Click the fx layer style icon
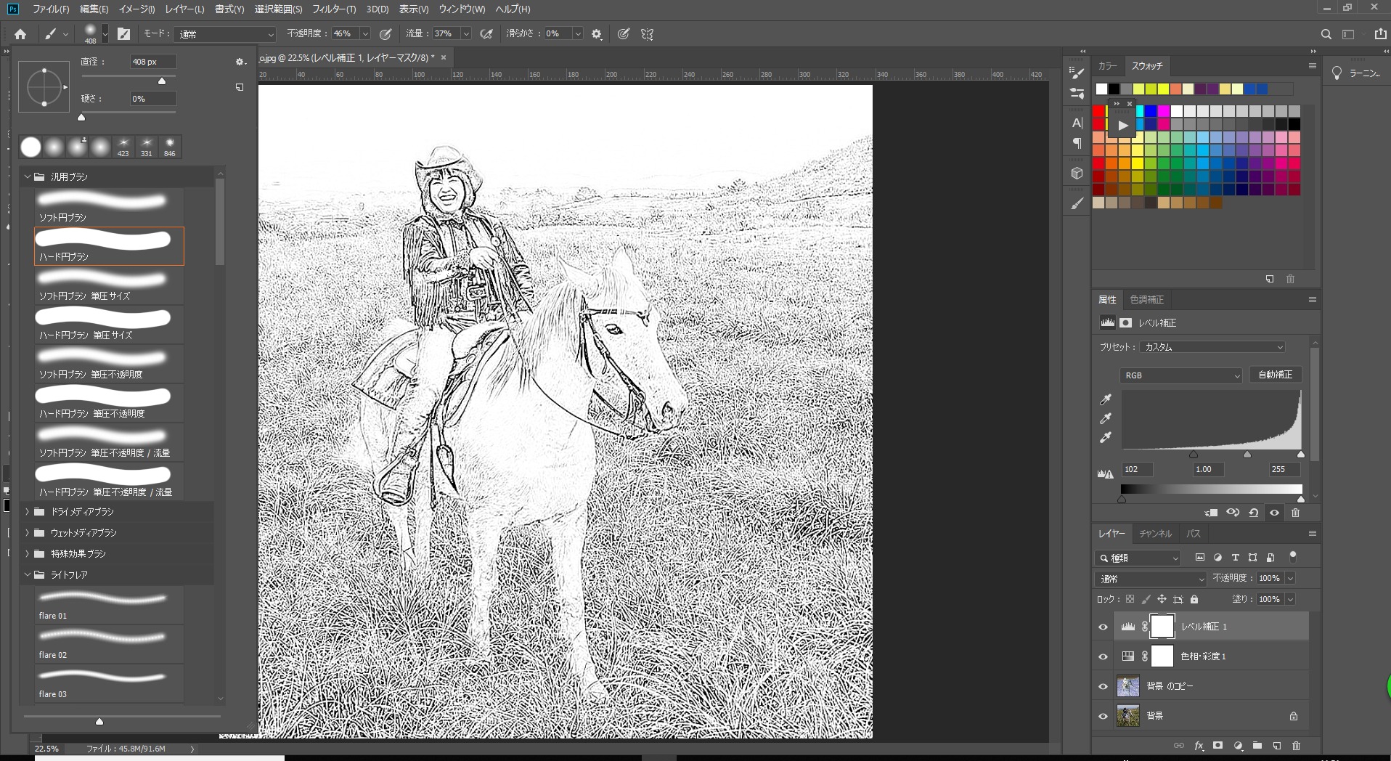 1199,746
